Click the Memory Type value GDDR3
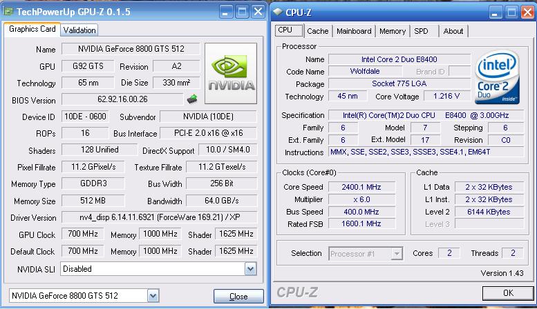 (93, 183)
